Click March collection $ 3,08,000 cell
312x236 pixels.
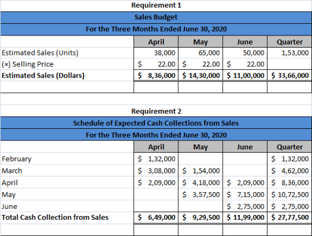coord(156,171)
